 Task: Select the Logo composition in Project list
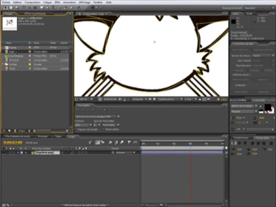[x=35, y=51]
